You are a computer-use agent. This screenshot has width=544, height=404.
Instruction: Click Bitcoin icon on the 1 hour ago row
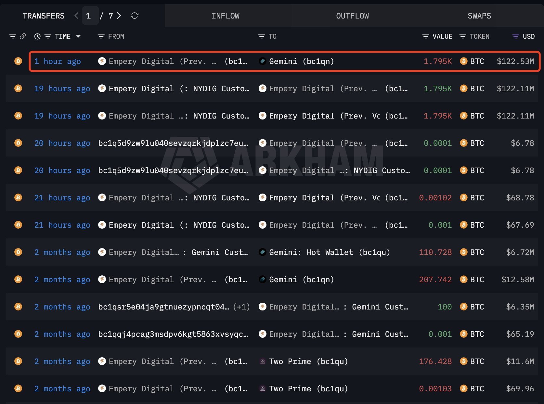click(x=18, y=61)
